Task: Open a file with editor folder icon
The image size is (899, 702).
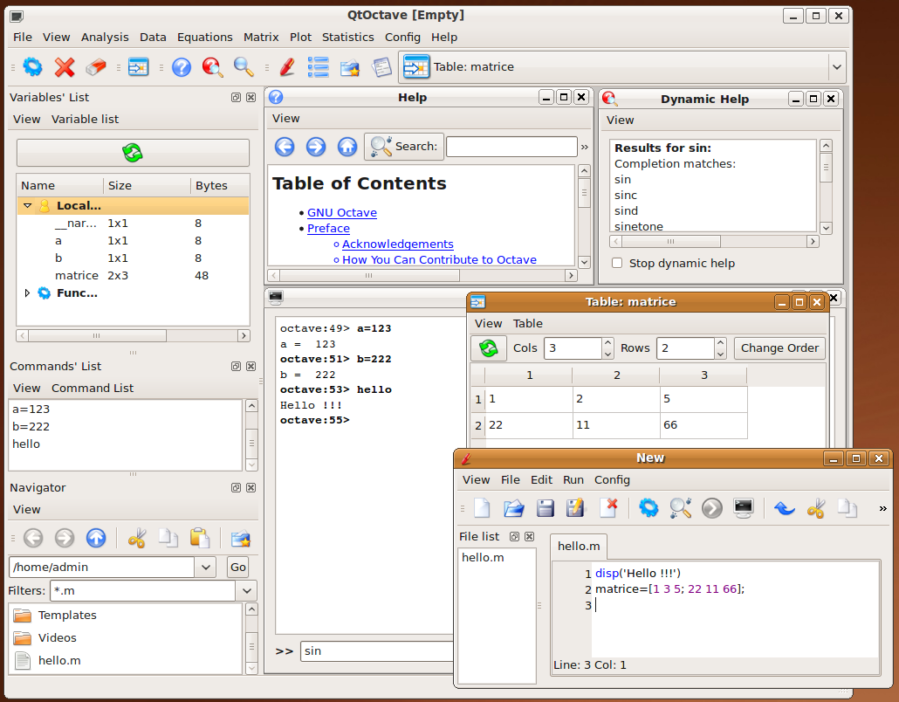Action: [514, 507]
